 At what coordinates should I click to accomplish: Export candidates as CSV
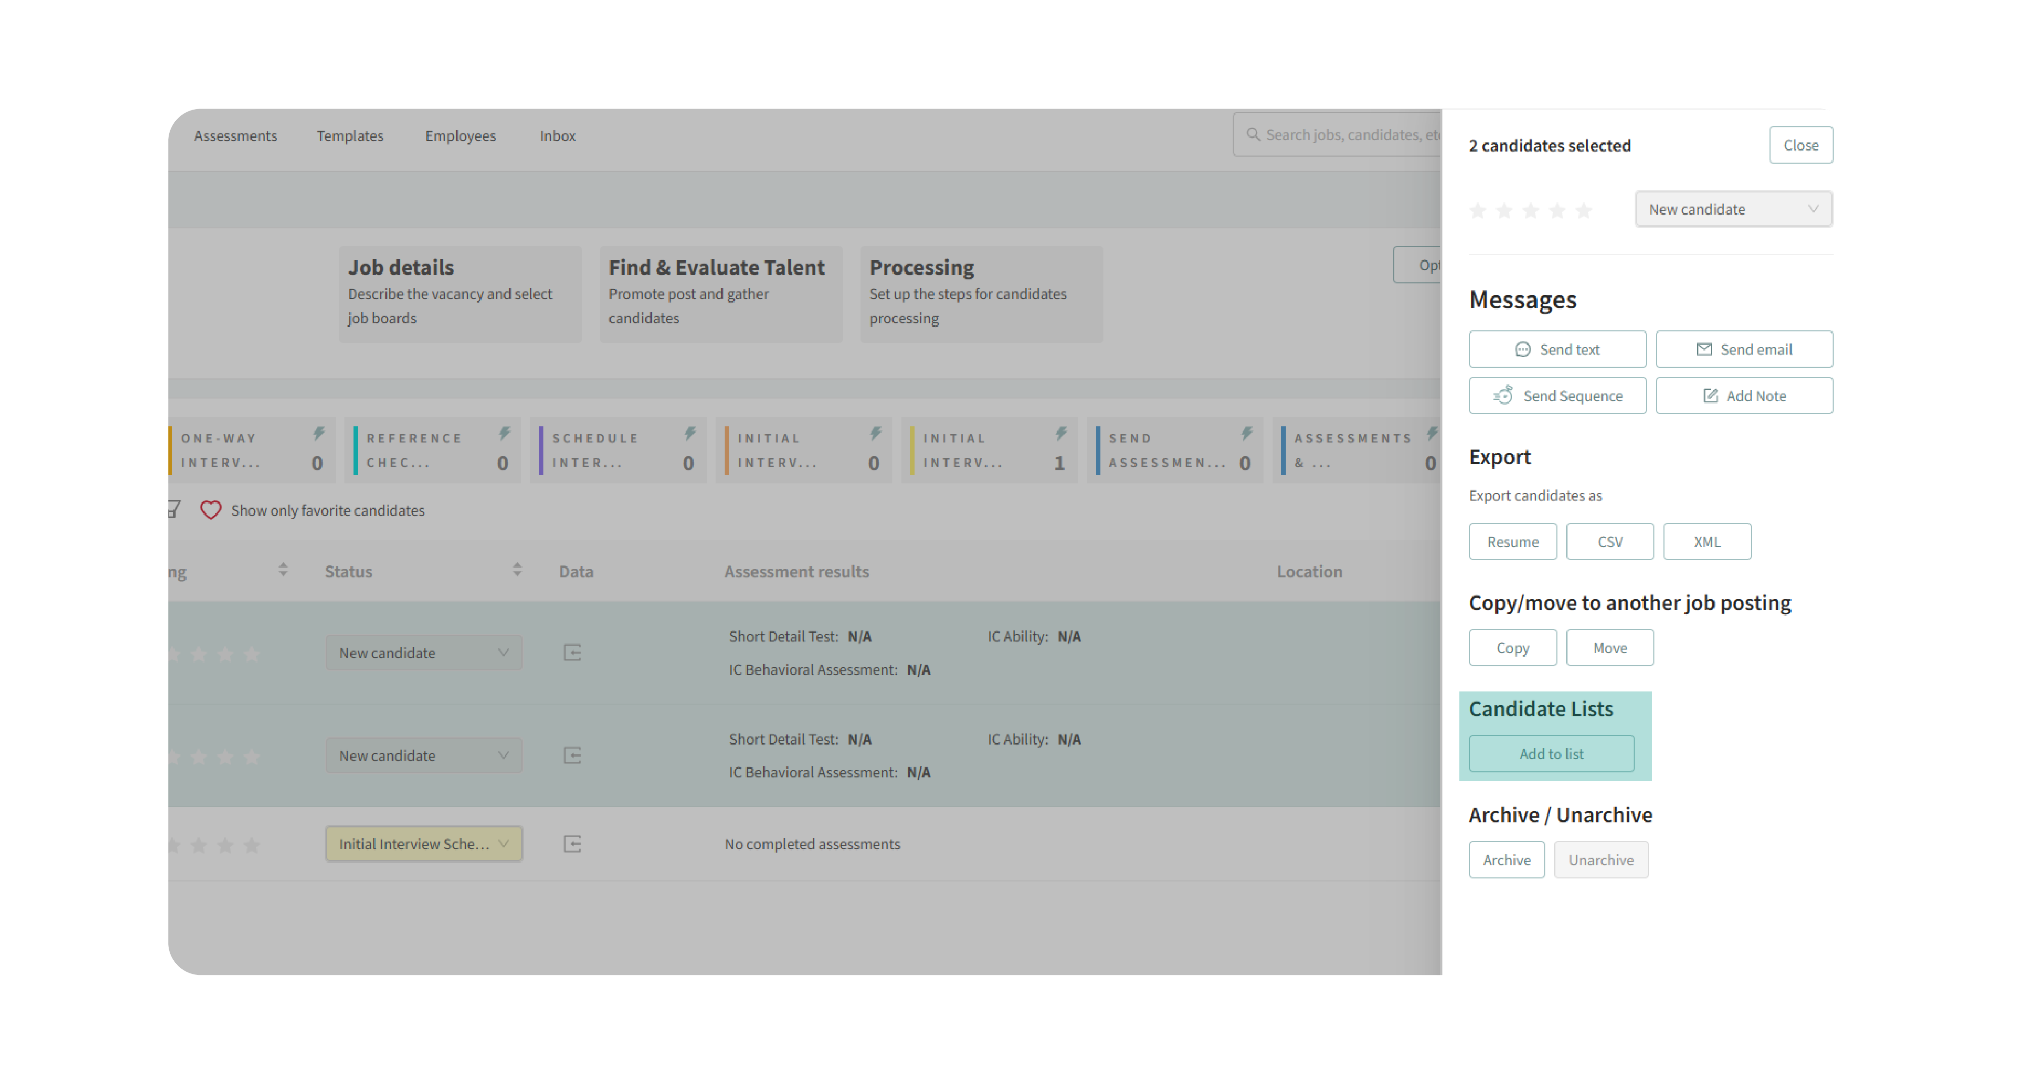1609,542
